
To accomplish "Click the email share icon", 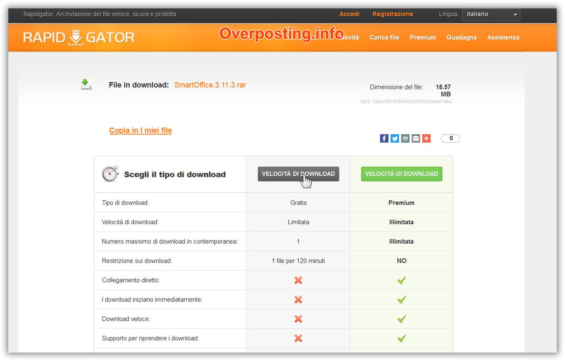I will point(416,139).
